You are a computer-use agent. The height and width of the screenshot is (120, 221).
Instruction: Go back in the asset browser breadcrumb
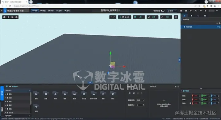(10, 86)
